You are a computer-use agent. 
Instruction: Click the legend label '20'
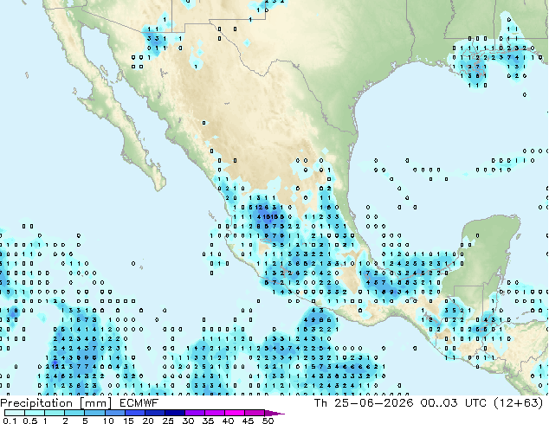pos(148,421)
